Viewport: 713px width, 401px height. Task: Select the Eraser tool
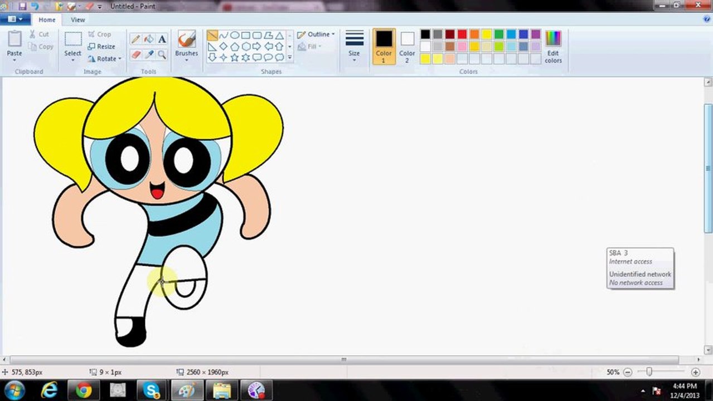coord(135,55)
